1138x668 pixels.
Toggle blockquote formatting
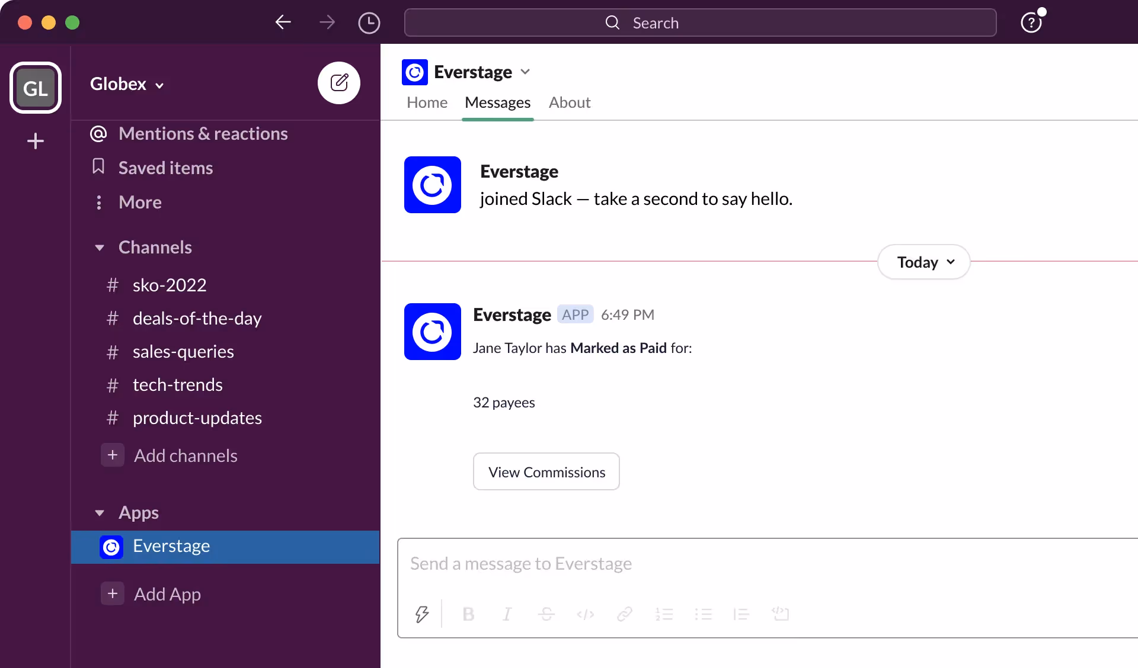pyautogui.click(x=741, y=614)
